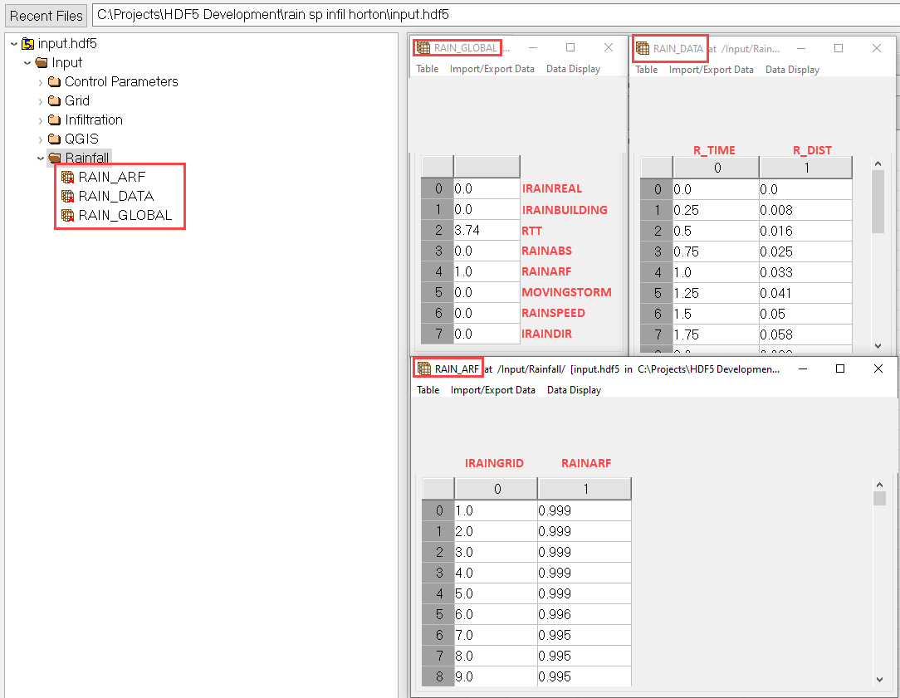
Task: Expand the Control Parameters group
Action: click(x=40, y=81)
